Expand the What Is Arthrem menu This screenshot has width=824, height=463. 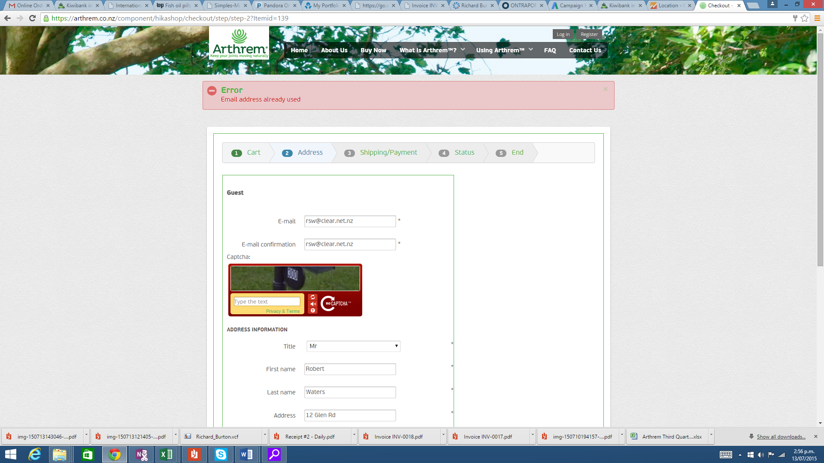[432, 50]
